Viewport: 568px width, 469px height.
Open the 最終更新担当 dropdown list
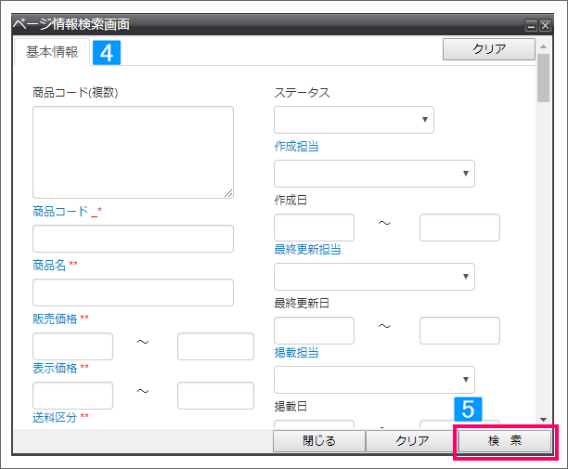tap(374, 277)
